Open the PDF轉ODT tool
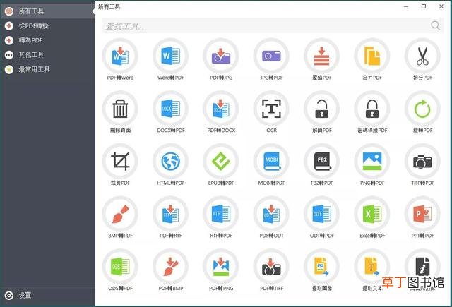 pos(271,215)
